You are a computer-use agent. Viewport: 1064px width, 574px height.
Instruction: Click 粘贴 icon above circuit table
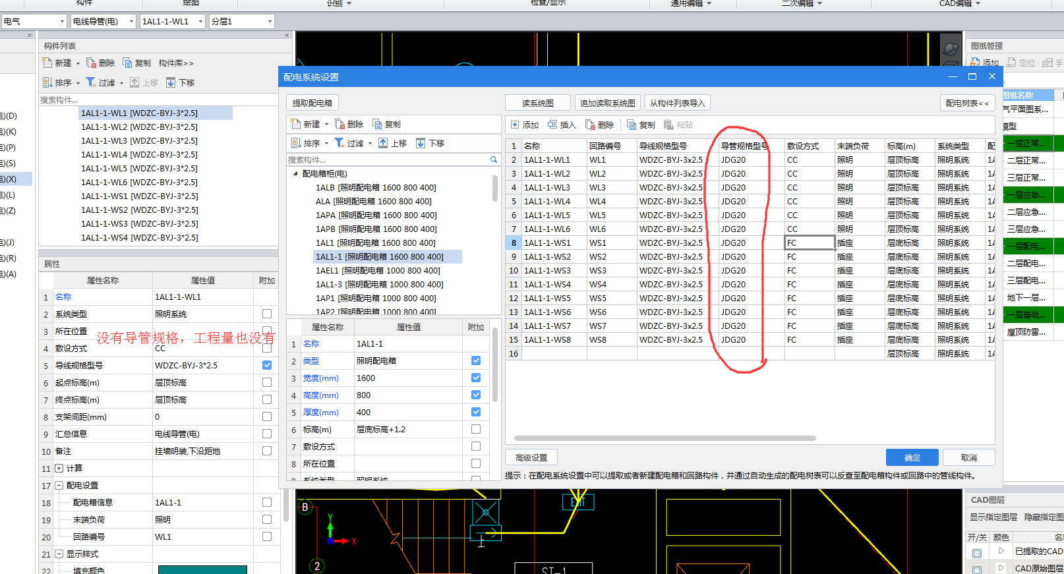point(668,125)
